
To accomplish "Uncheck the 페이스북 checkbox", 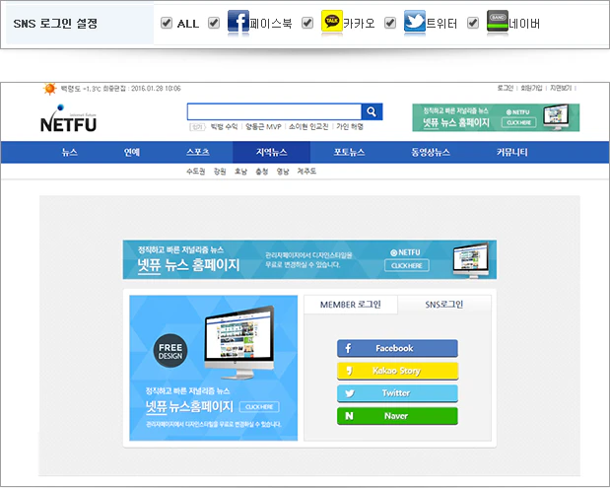I will (214, 23).
